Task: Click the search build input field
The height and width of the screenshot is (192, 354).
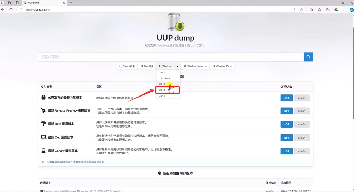Action: pos(171,57)
